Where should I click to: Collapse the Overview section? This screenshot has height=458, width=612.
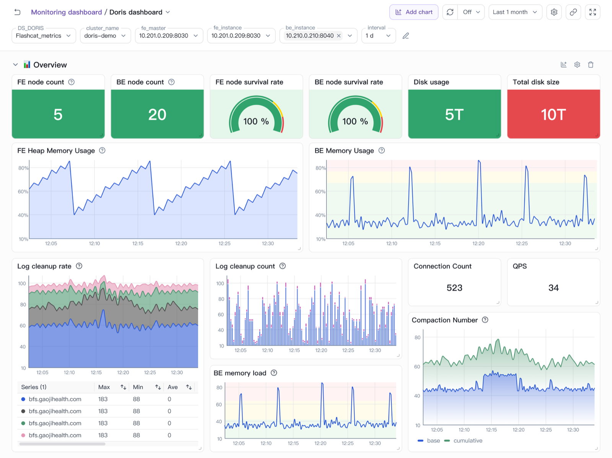(x=15, y=65)
